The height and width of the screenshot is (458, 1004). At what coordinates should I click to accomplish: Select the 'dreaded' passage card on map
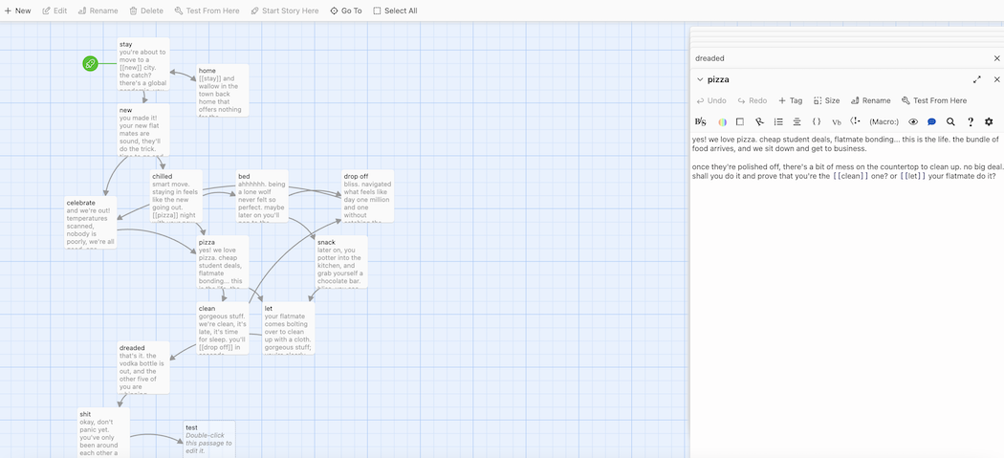(x=143, y=368)
